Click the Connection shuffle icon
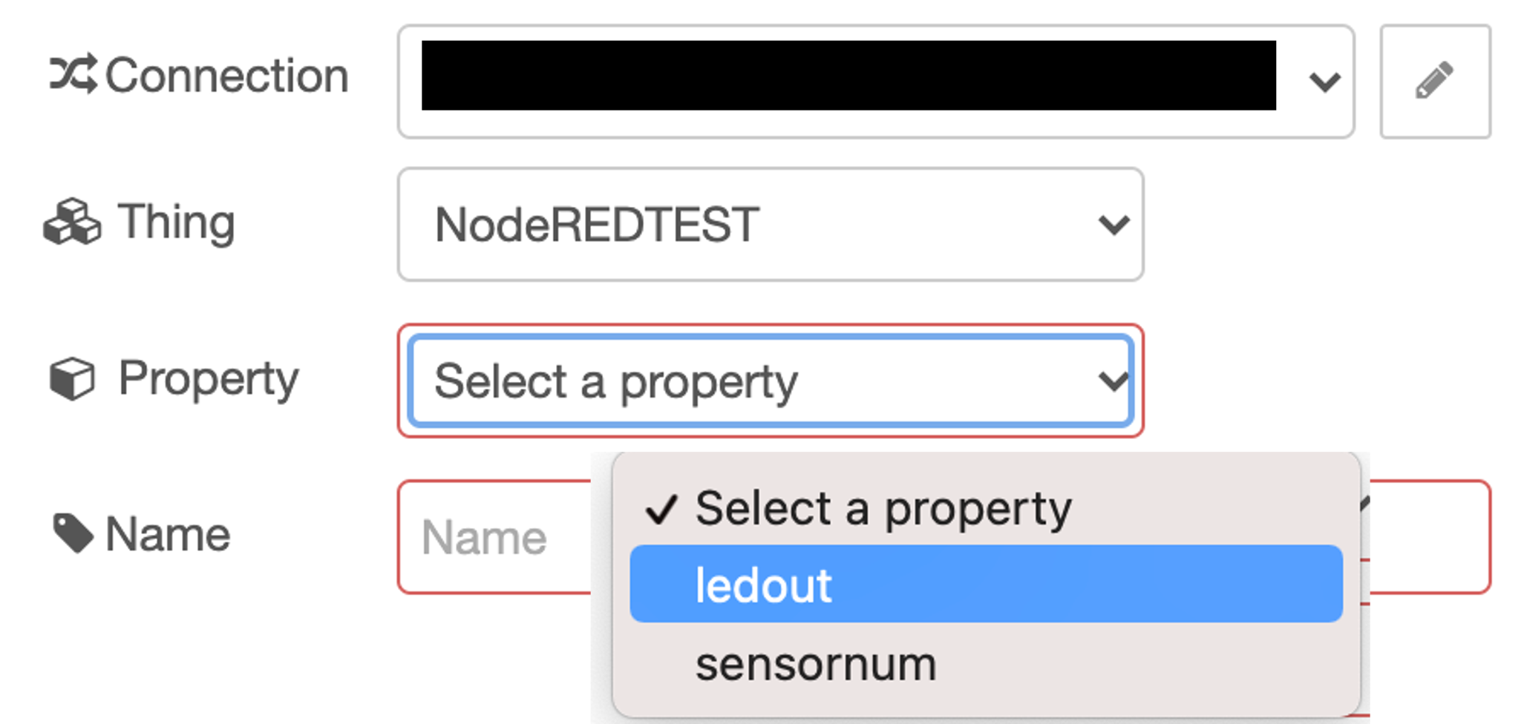Screen dimensions: 1524x724 click(73, 74)
